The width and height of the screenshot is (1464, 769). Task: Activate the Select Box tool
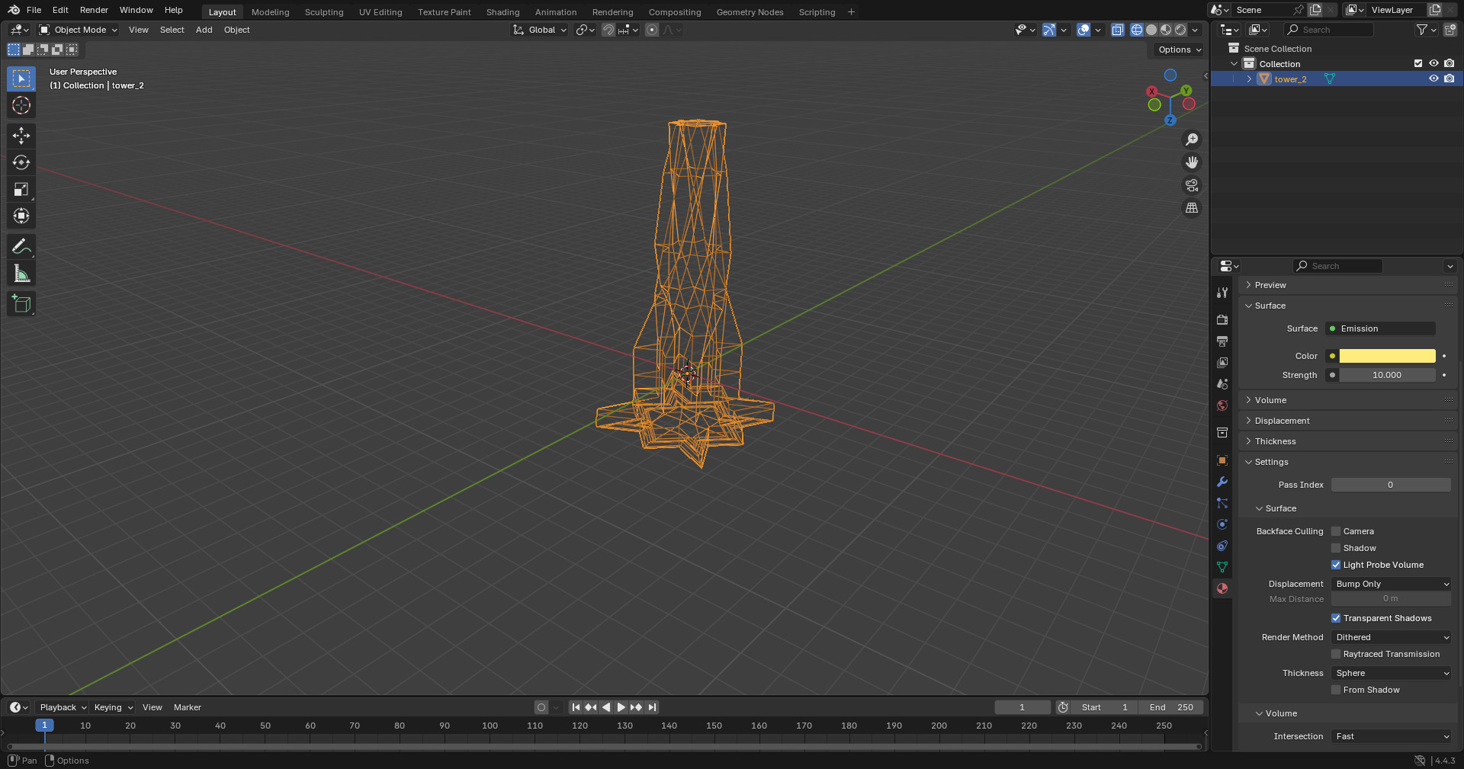coord(21,79)
